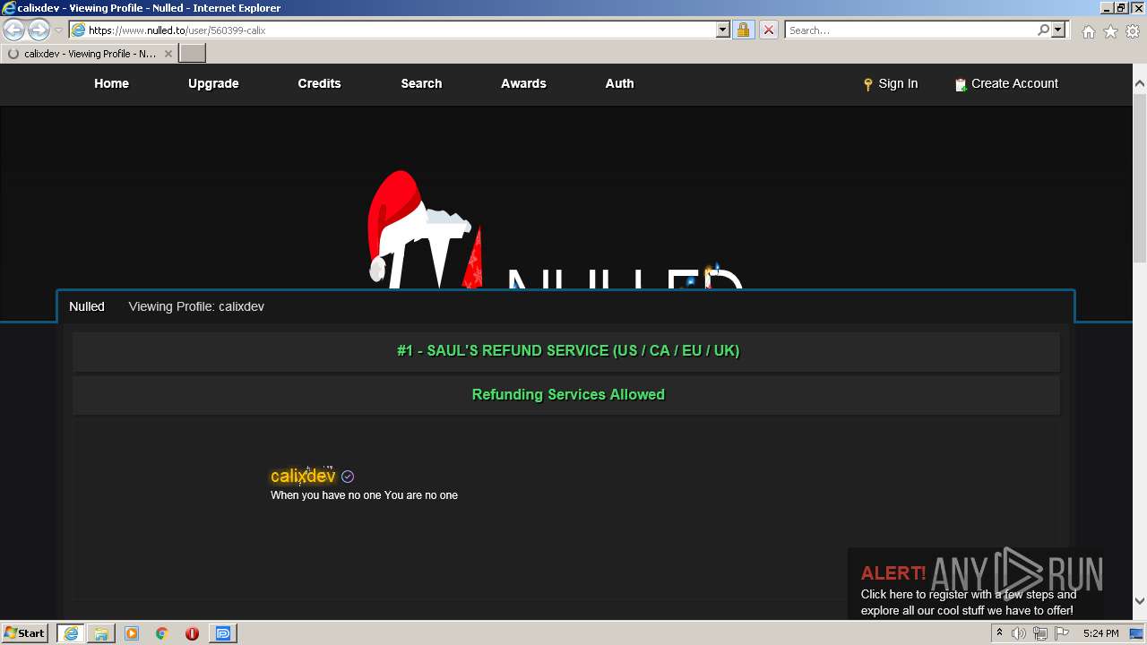Image resolution: width=1147 pixels, height=645 pixels.
Task: Open the Search nav item
Action: pyautogui.click(x=421, y=83)
